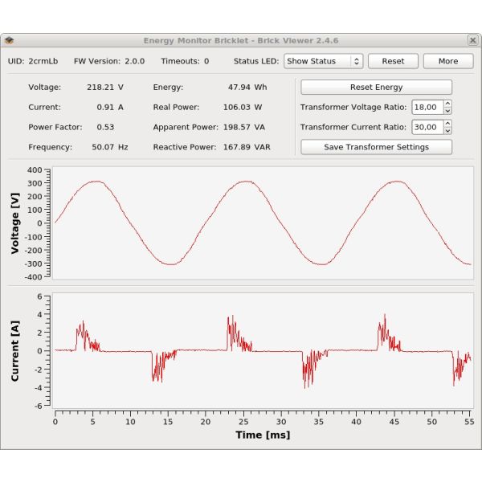Click the Energy reading 47.94 Wh
The height and width of the screenshot is (482, 482).
pyautogui.click(x=247, y=88)
